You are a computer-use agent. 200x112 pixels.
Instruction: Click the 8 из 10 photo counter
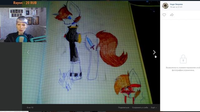pyautogui.click(x=30, y=108)
